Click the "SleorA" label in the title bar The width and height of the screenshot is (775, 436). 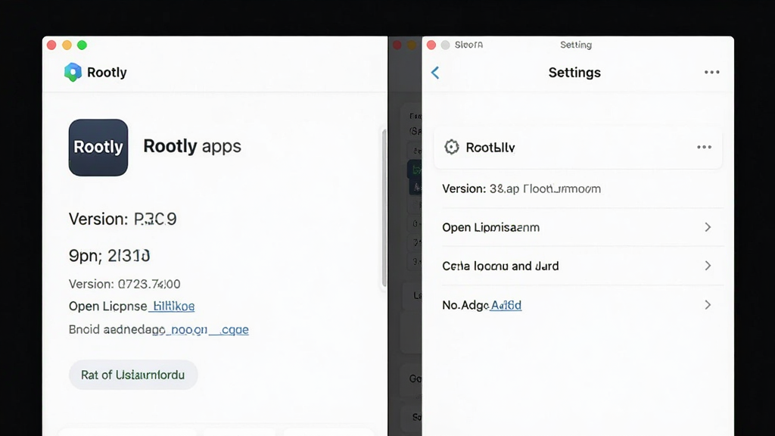[468, 45]
